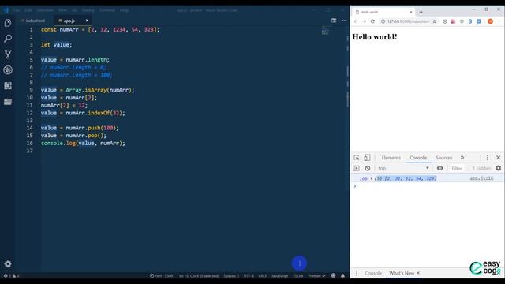Close the app.js editor tab
The width and height of the screenshot is (505, 284).
coord(87,21)
